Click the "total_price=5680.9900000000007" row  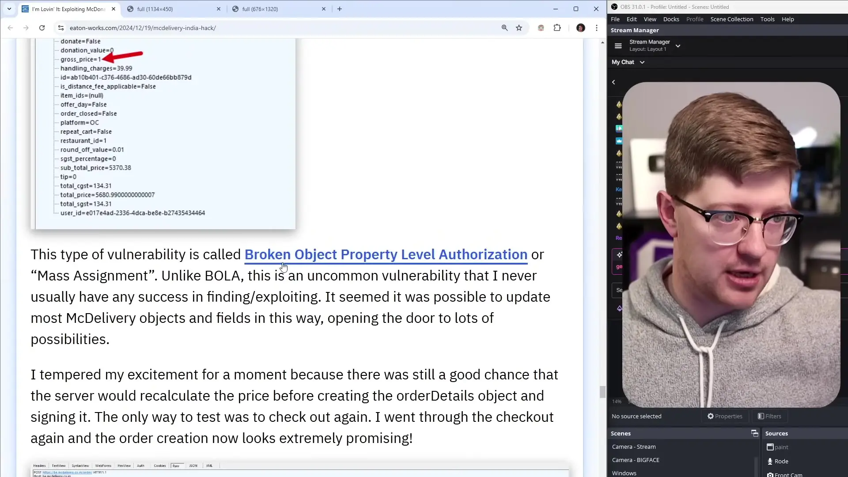[107, 195]
